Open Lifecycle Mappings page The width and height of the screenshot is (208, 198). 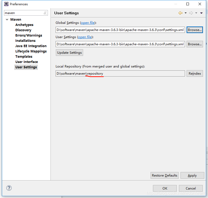pyautogui.click(x=31, y=51)
